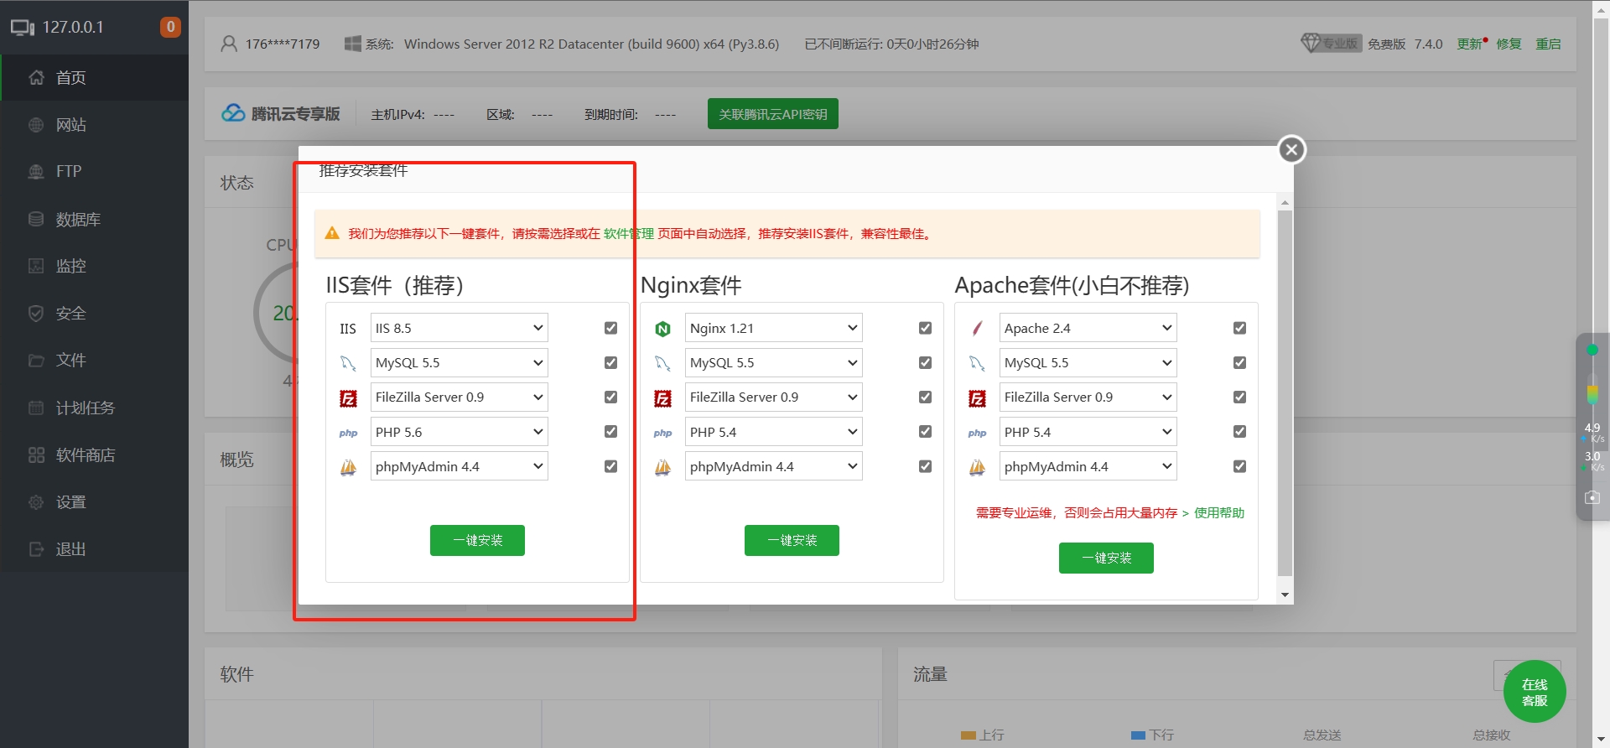Click the 文件 folder icon in sidebar
The width and height of the screenshot is (1610, 748).
(36, 361)
